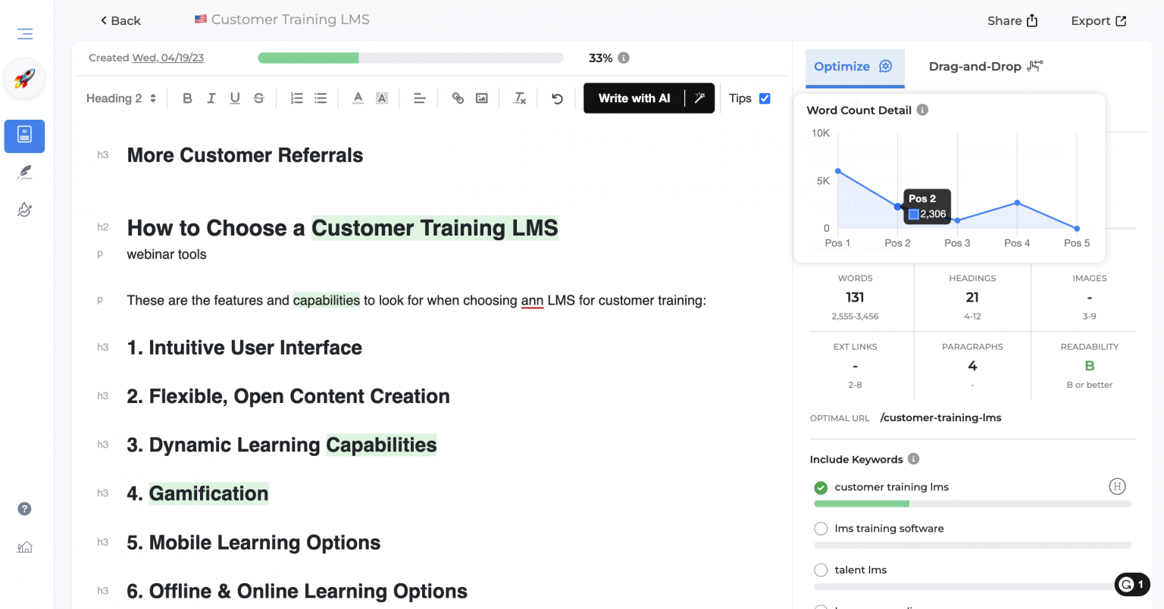Click the Write with AI button
Image resolution: width=1164 pixels, height=609 pixels.
click(x=634, y=98)
